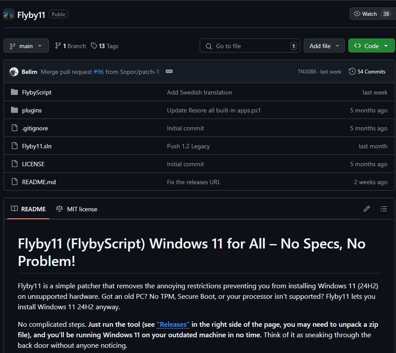
Task: Click the "2 weeks ago" timestamp for README.md
Action: 371,182
